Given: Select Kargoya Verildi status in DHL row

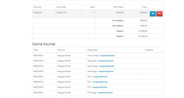Looking at the screenshot, I should click(64, 82).
